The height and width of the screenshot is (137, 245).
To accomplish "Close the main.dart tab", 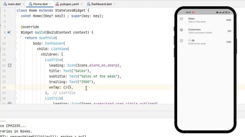I will [x=23, y=4].
